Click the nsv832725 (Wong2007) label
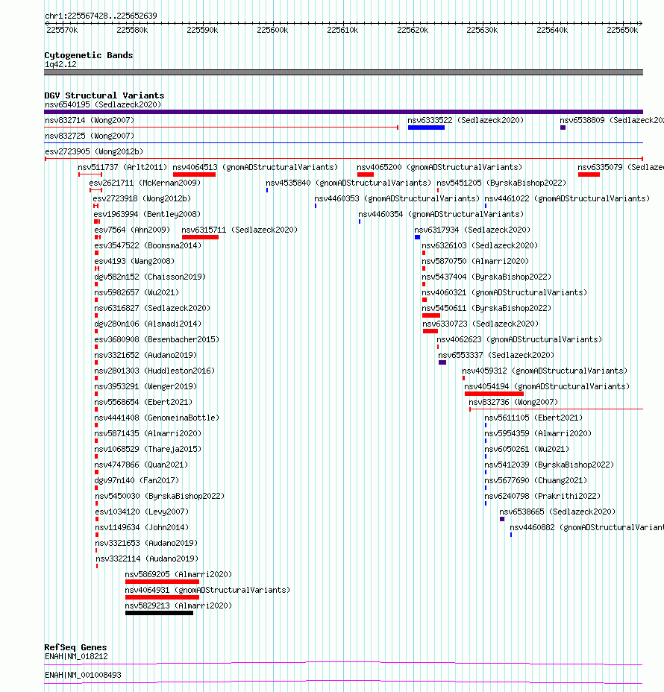664x692 pixels. tap(90, 136)
